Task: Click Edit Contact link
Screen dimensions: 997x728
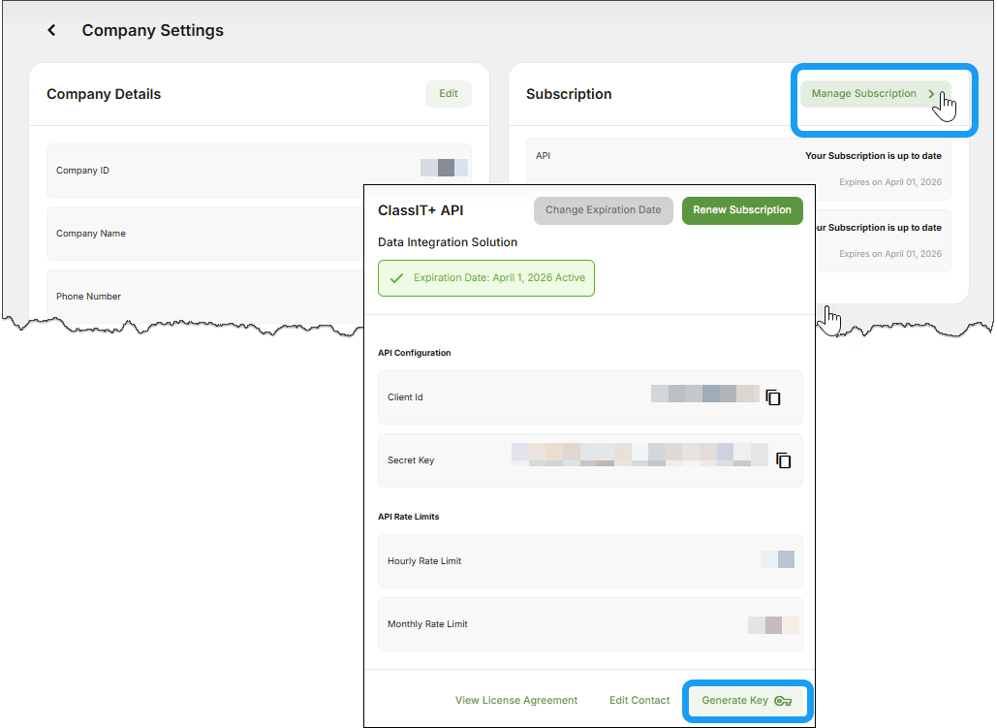Action: (x=639, y=700)
